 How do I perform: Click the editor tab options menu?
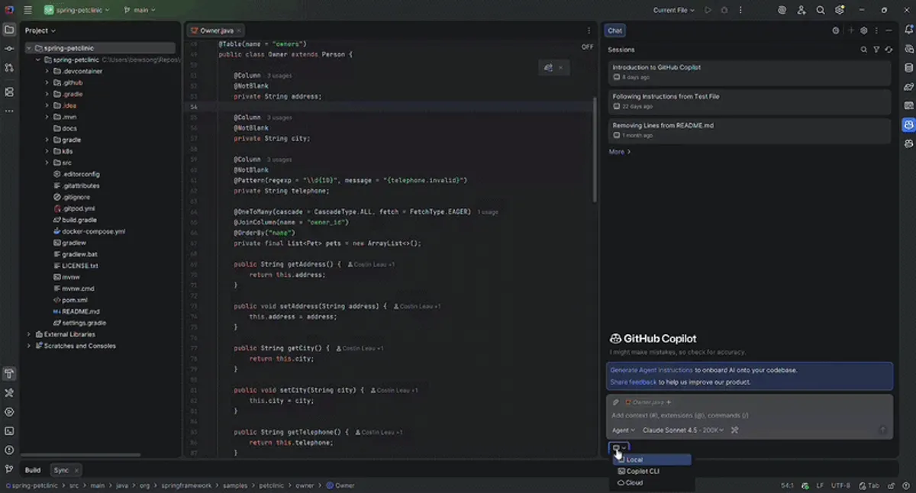click(589, 31)
